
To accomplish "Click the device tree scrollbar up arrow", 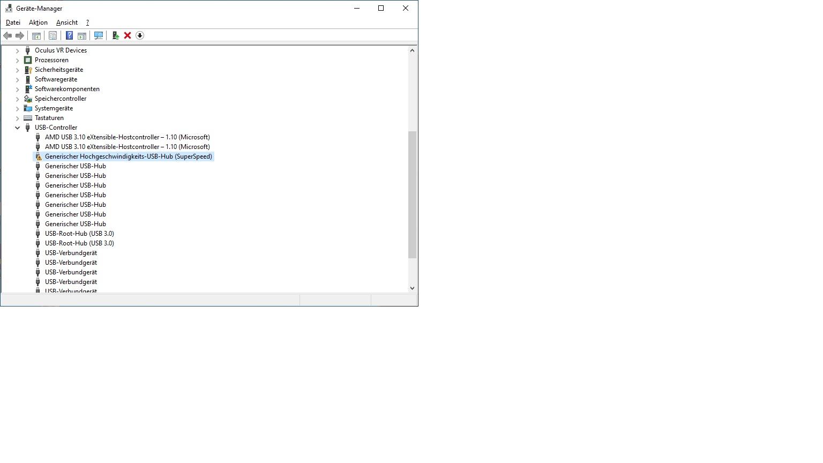I will click(412, 50).
